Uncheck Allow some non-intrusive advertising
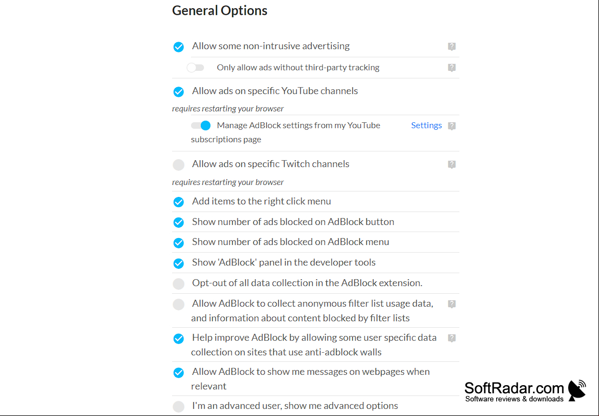This screenshot has width=599, height=416. 179,47
